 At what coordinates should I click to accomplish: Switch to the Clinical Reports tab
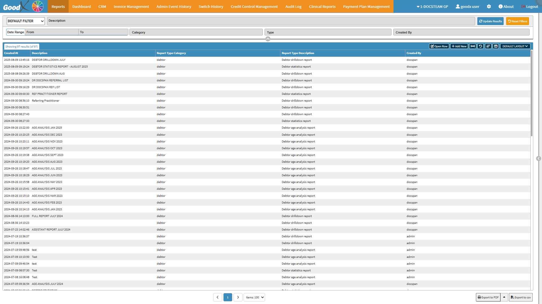pos(322,6)
